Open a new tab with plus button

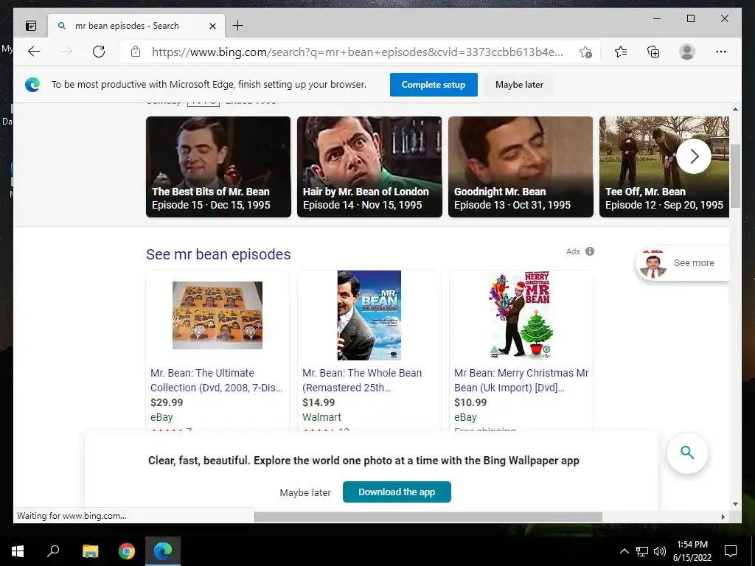coord(238,26)
